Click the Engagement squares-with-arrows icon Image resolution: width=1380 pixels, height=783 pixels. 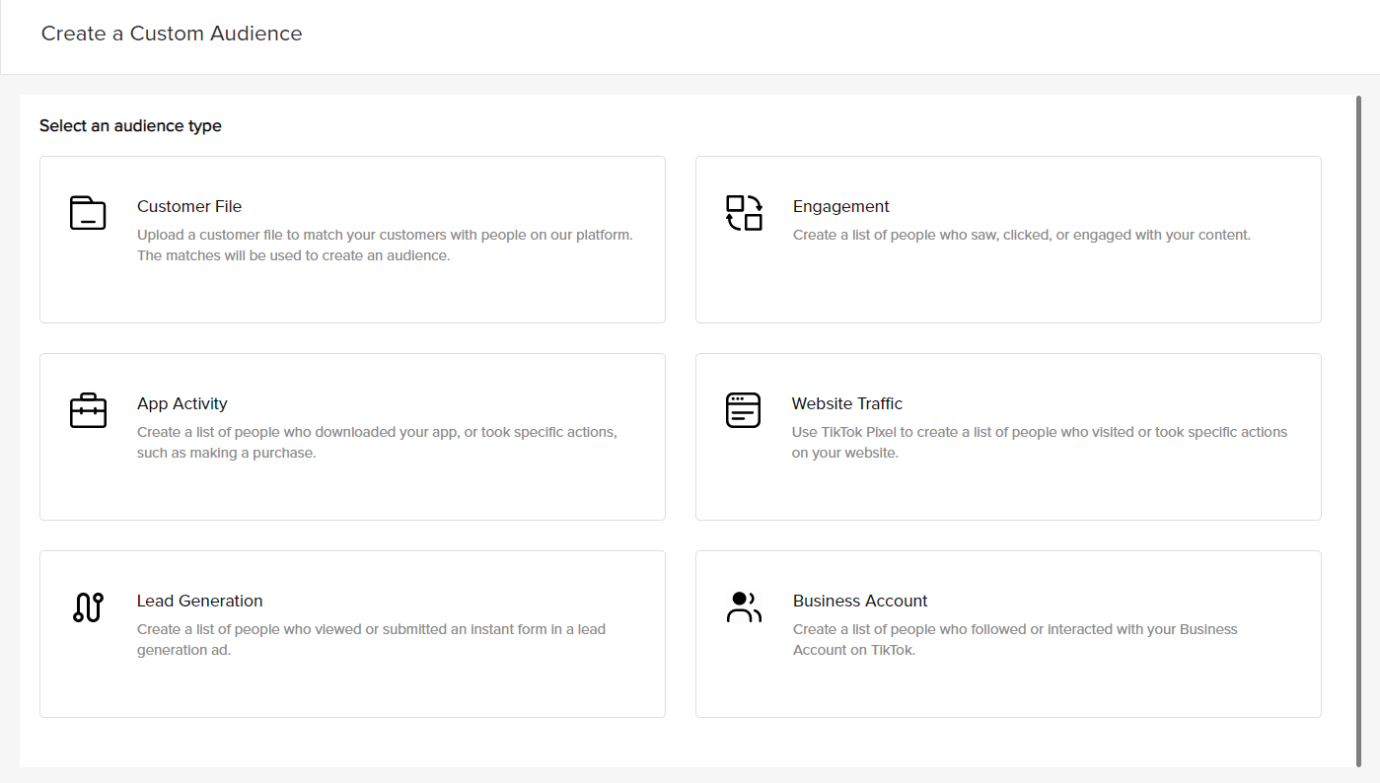(x=744, y=213)
